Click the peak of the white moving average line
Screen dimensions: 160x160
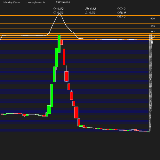click(x=59, y=13)
